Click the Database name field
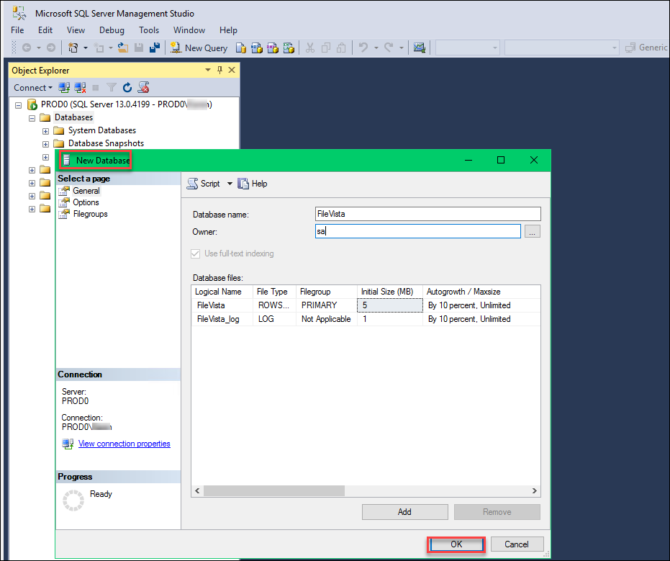This screenshot has height=561, width=670. [x=427, y=214]
